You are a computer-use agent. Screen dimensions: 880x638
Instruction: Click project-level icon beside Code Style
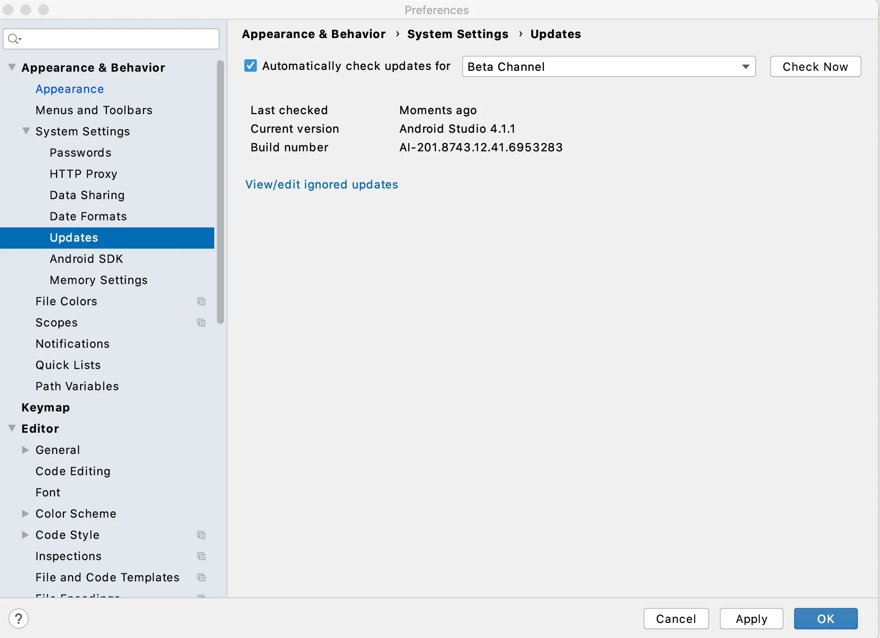point(201,535)
